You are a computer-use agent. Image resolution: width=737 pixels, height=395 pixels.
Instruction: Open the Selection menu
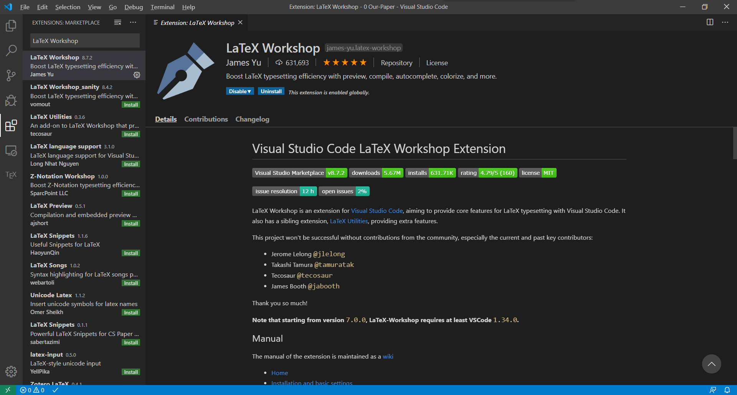coord(68,7)
